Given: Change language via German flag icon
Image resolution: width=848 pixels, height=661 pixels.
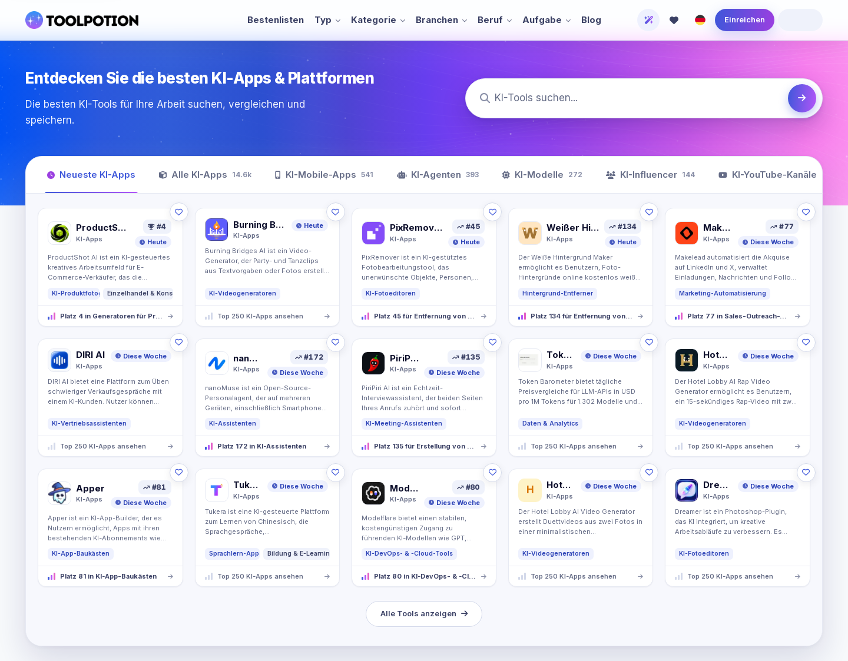Looking at the screenshot, I should pos(700,20).
